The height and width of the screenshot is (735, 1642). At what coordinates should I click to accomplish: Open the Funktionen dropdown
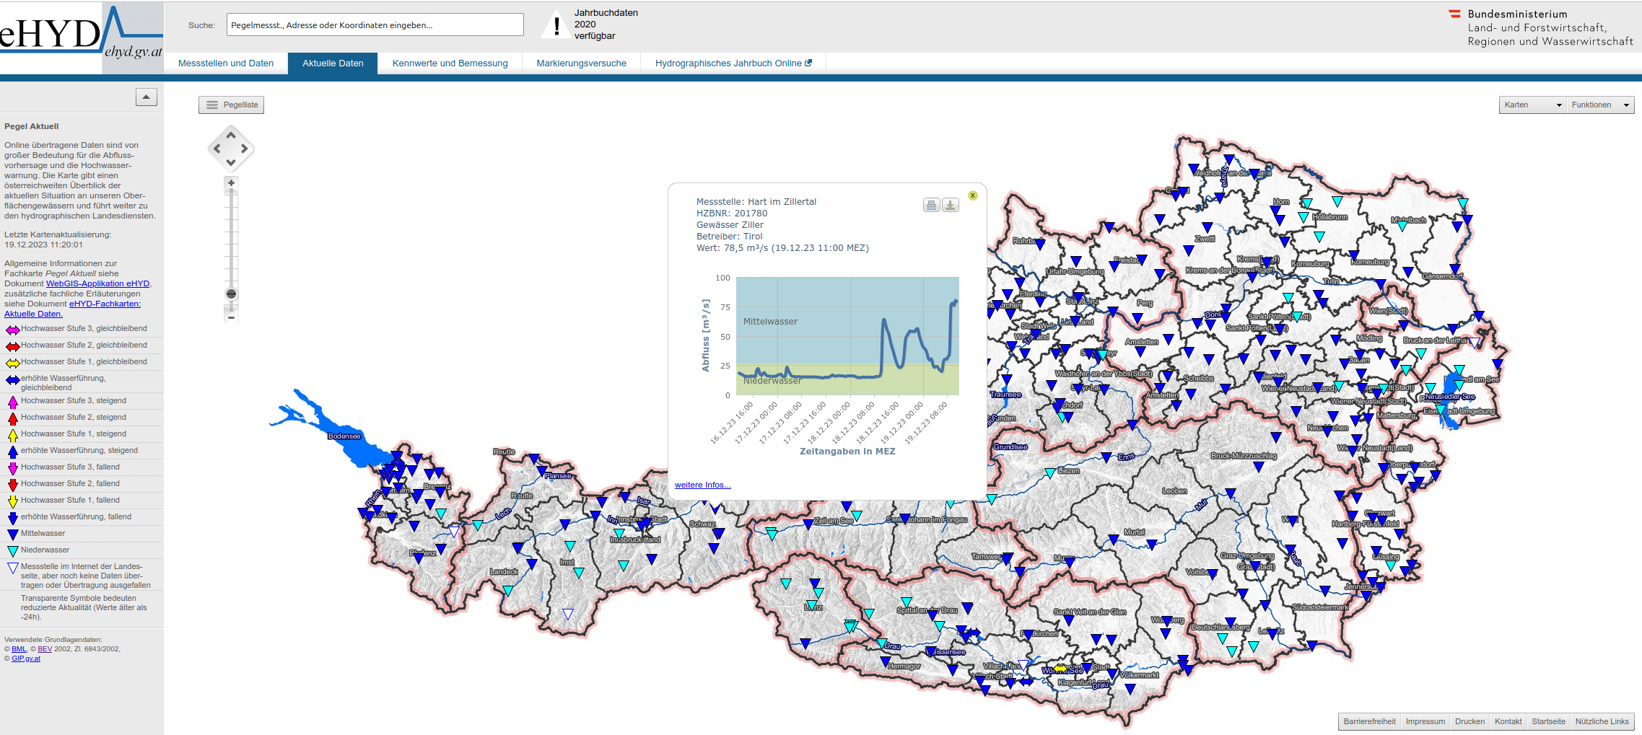pyautogui.click(x=1599, y=105)
